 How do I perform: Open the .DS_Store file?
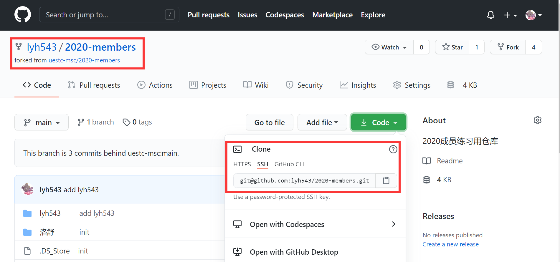[x=55, y=251]
